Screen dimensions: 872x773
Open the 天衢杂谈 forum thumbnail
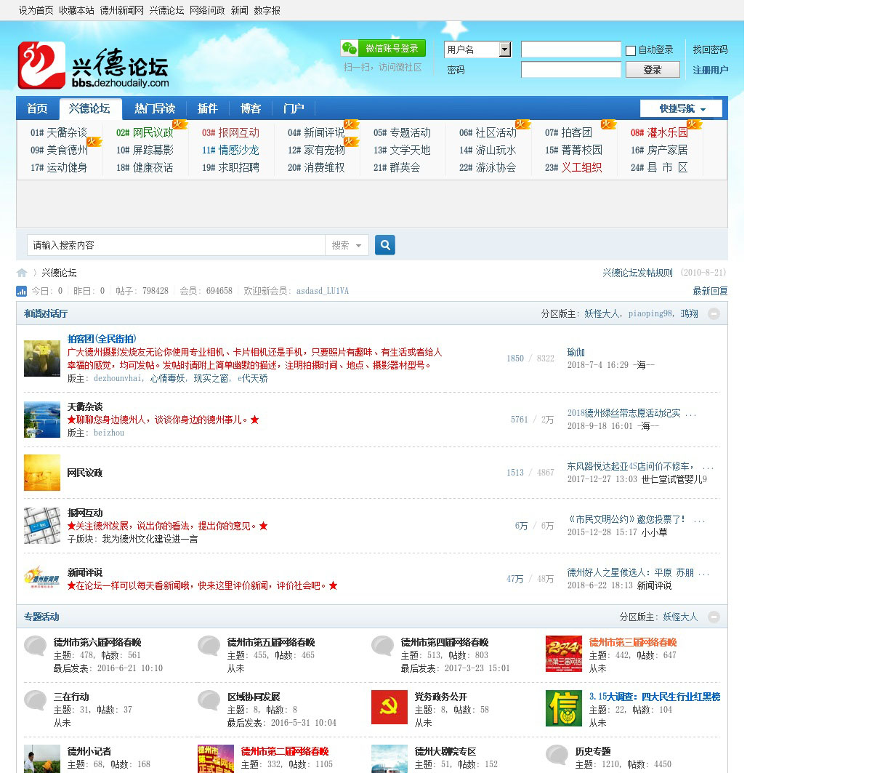coord(41,420)
